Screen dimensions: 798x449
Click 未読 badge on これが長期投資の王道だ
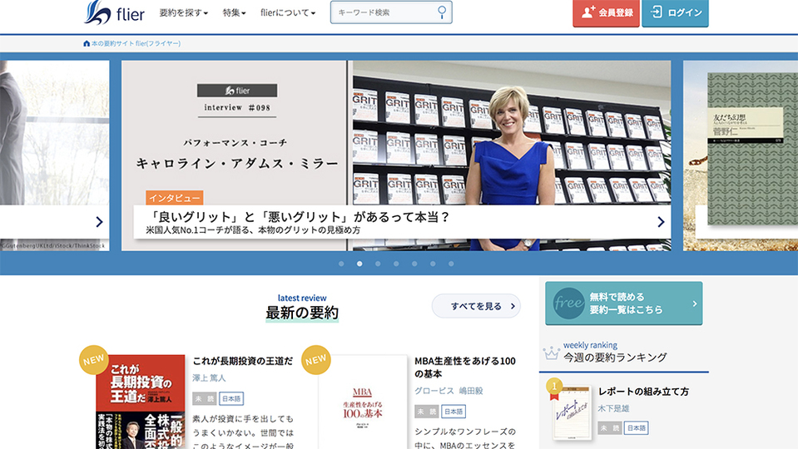(205, 398)
